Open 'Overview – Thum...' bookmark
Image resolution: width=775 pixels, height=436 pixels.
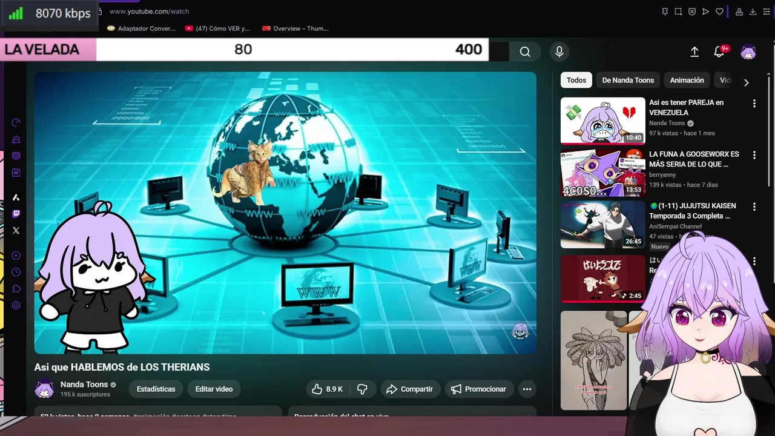[x=295, y=28]
